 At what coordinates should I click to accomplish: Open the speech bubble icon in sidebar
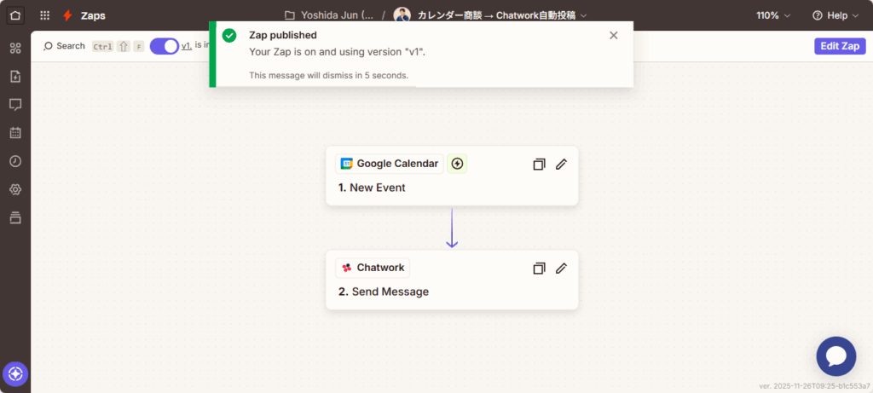(x=15, y=105)
